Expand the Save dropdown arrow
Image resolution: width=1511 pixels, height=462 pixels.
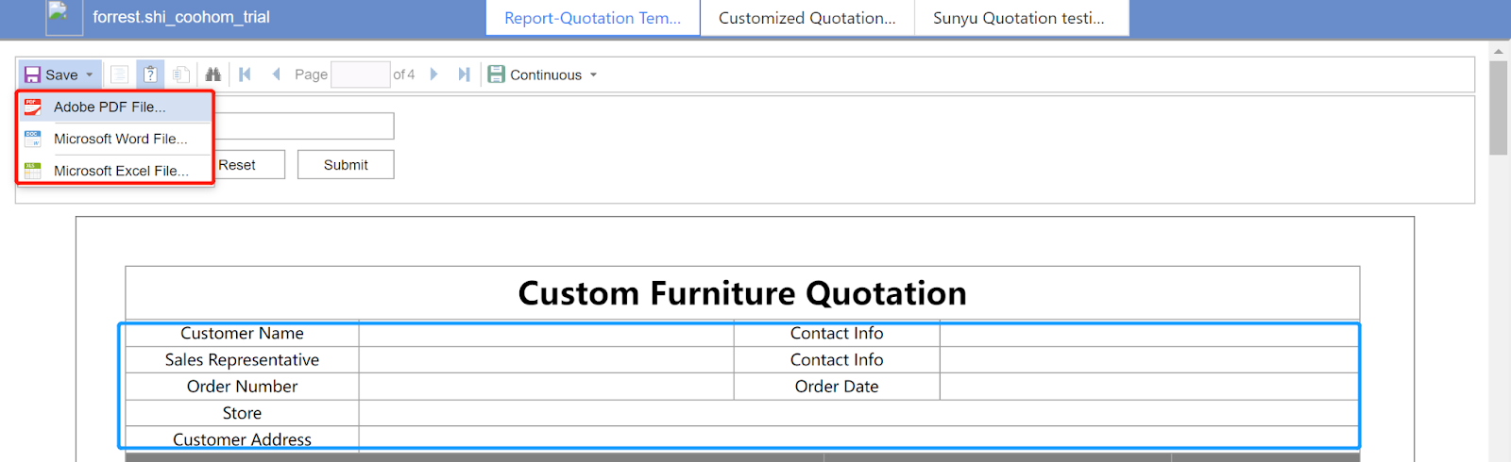[90, 74]
